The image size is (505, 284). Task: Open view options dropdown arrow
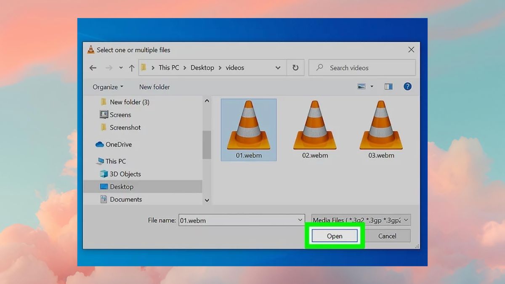tap(372, 87)
